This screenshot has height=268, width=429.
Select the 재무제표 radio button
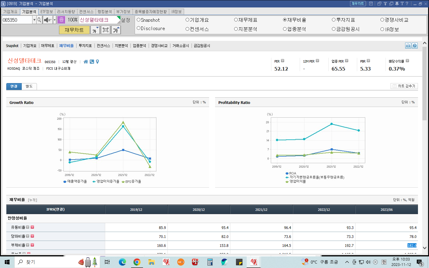coord(236,20)
